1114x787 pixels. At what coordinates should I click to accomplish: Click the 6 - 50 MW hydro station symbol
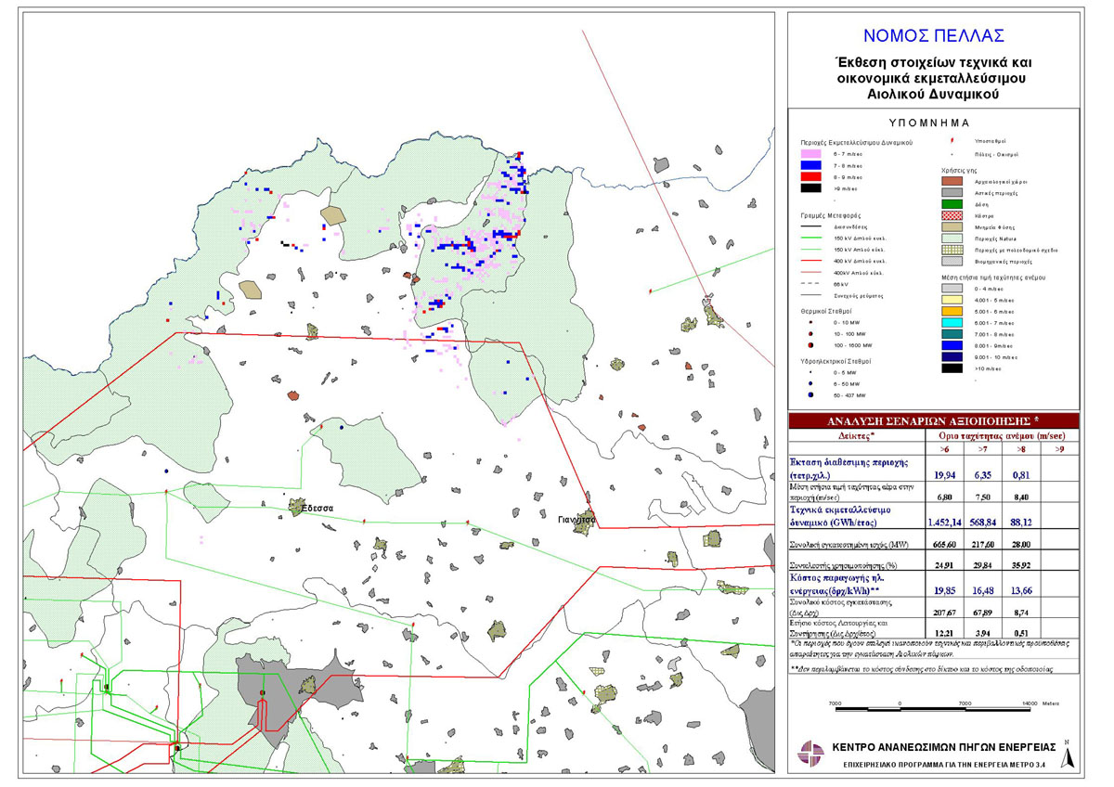(x=810, y=383)
